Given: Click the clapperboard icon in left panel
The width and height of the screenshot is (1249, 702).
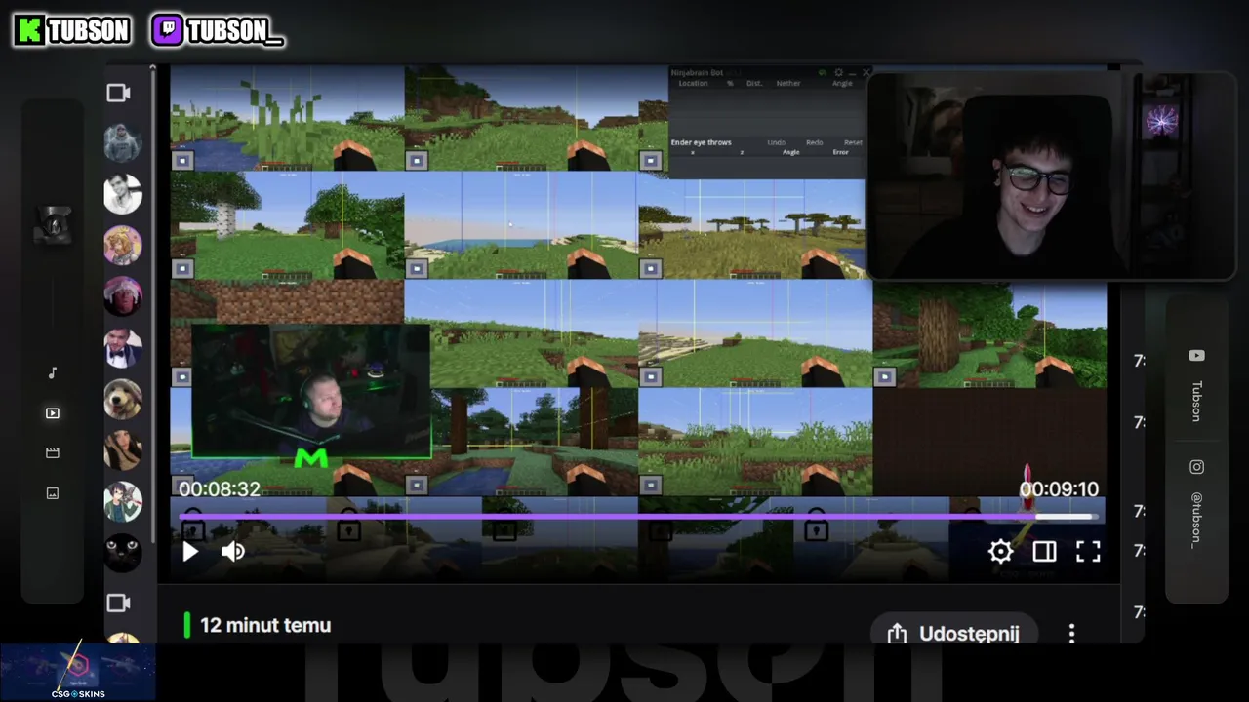Looking at the screenshot, I should 53,453.
